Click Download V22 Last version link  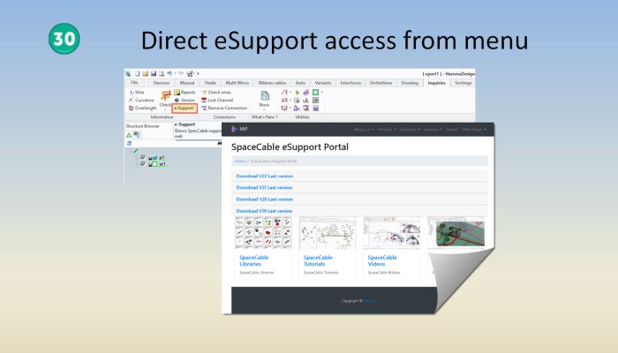(x=264, y=176)
